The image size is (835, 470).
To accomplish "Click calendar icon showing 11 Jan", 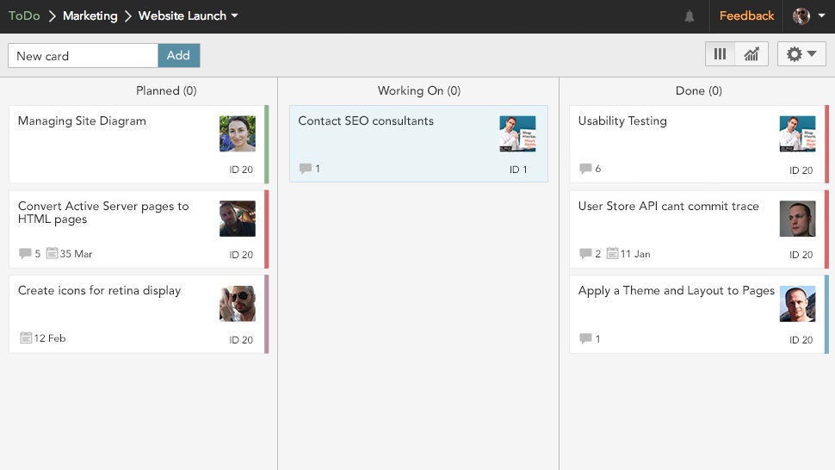I will 612,254.
